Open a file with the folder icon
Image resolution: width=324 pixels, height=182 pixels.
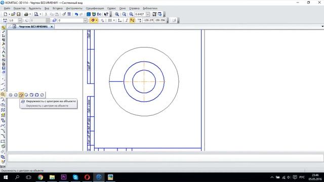tap(13, 14)
